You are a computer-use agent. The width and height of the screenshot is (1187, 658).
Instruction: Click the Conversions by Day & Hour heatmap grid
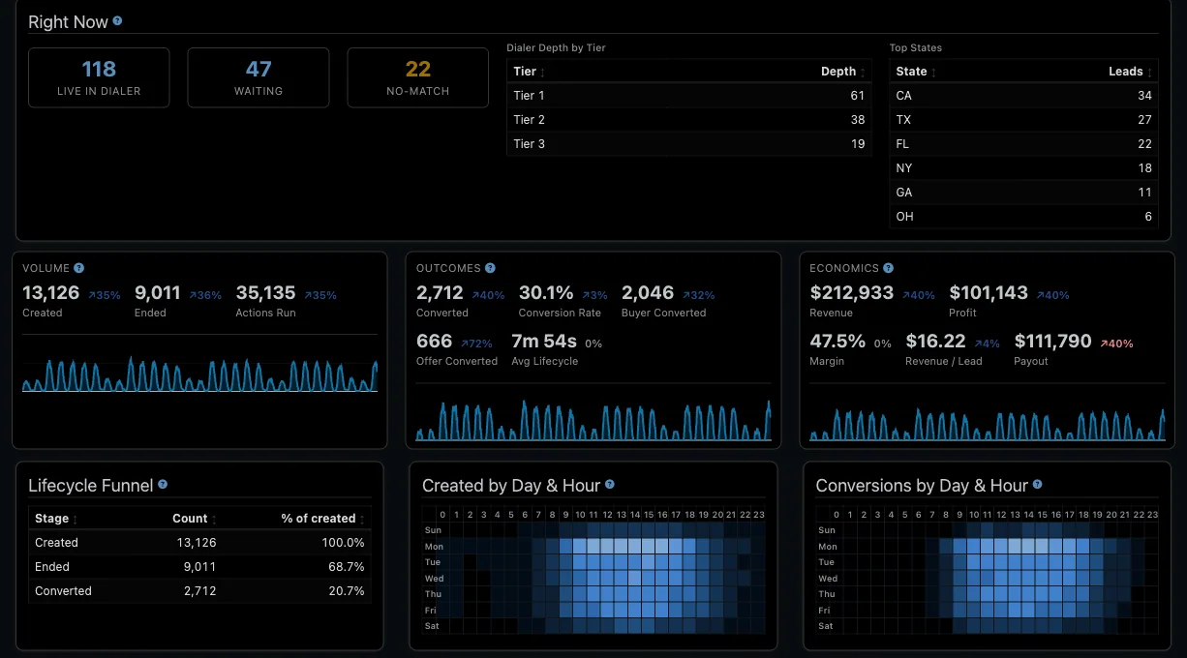pyautogui.click(x=988, y=571)
